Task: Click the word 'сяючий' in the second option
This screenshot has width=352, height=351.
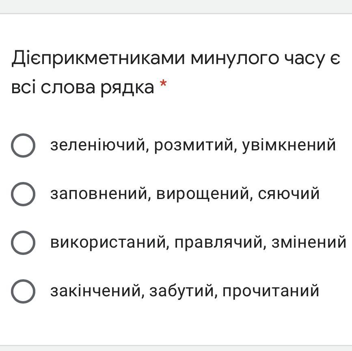Action: [289, 193]
